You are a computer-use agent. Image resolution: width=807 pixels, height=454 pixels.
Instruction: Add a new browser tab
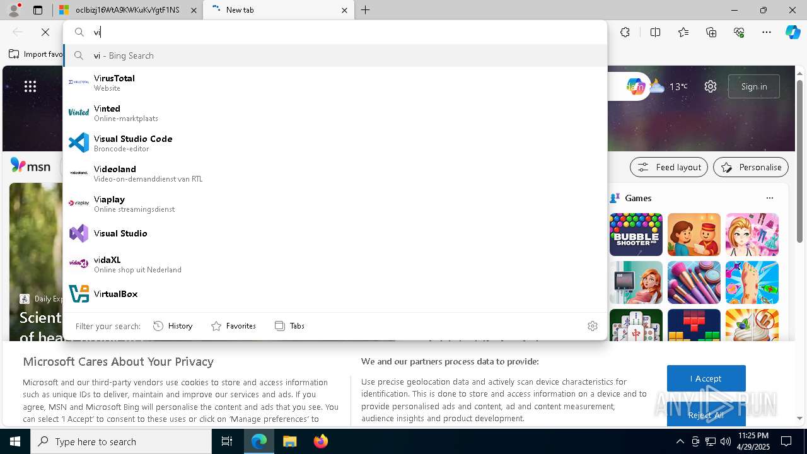(365, 10)
